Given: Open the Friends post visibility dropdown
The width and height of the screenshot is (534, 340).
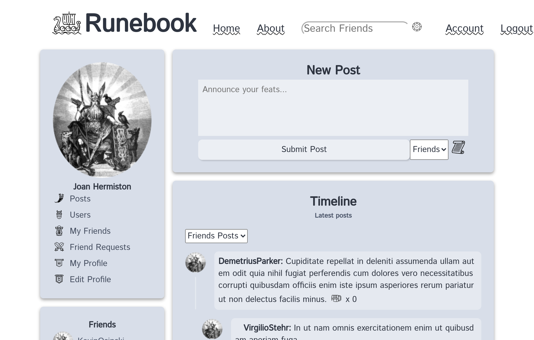Looking at the screenshot, I should [429, 149].
